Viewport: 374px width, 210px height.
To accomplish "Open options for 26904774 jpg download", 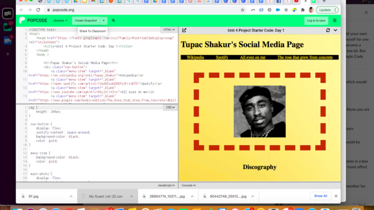I will point(192,196).
